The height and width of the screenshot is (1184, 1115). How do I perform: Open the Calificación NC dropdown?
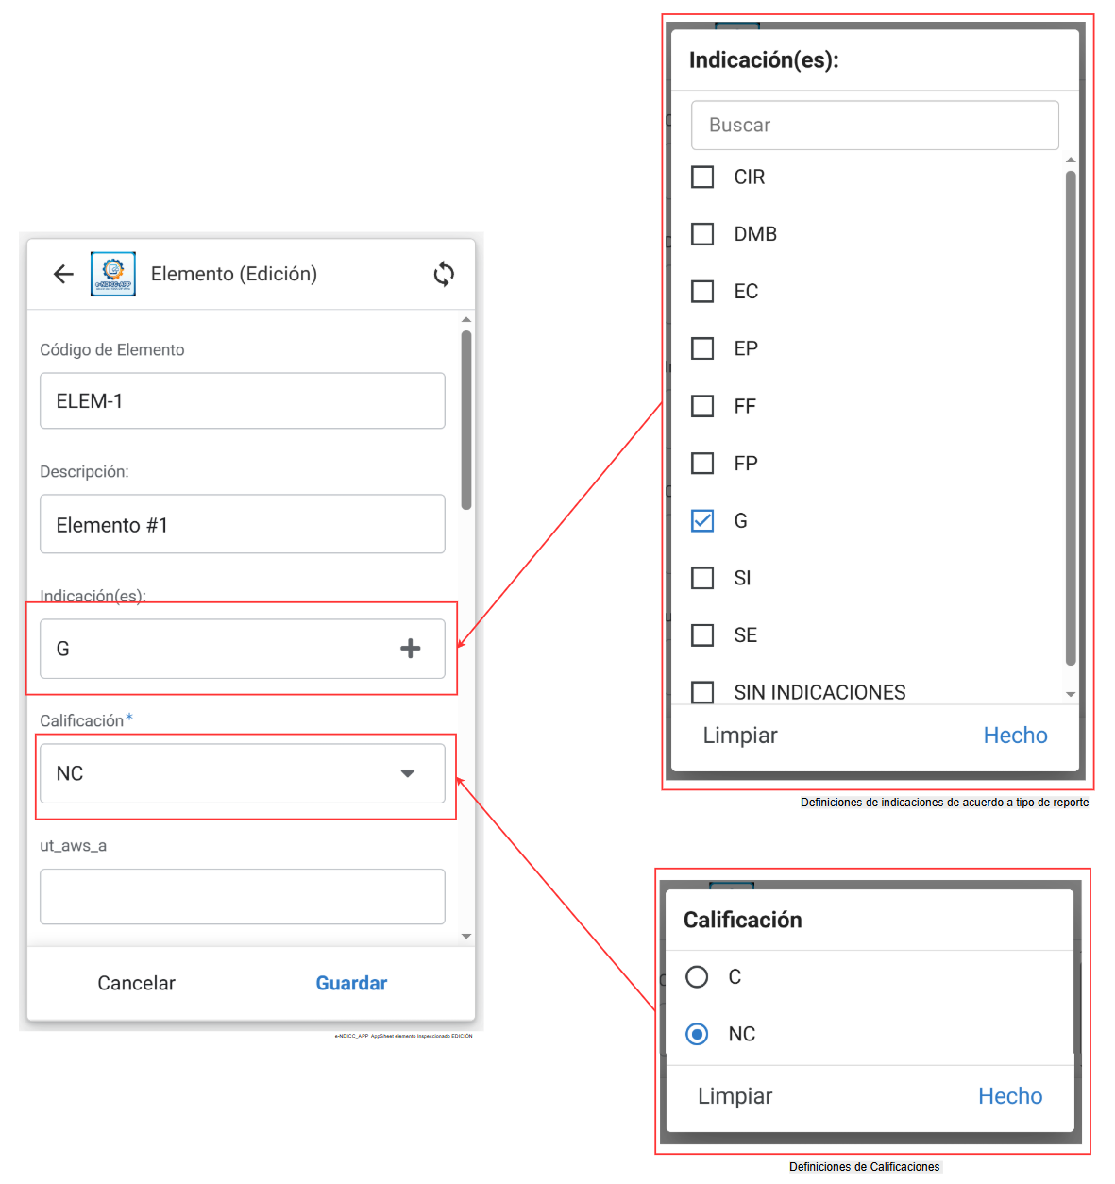[x=242, y=773]
